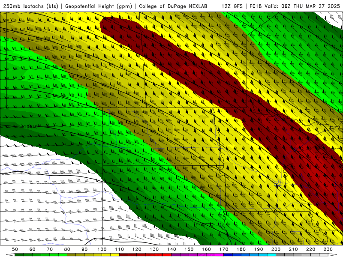The image size is (343, 257).
Task: Click the 'F018 Valid: 06Z THU MAR 27 2025' text
Action: (295, 6)
